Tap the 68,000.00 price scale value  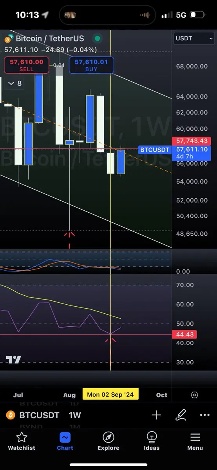[192, 67]
